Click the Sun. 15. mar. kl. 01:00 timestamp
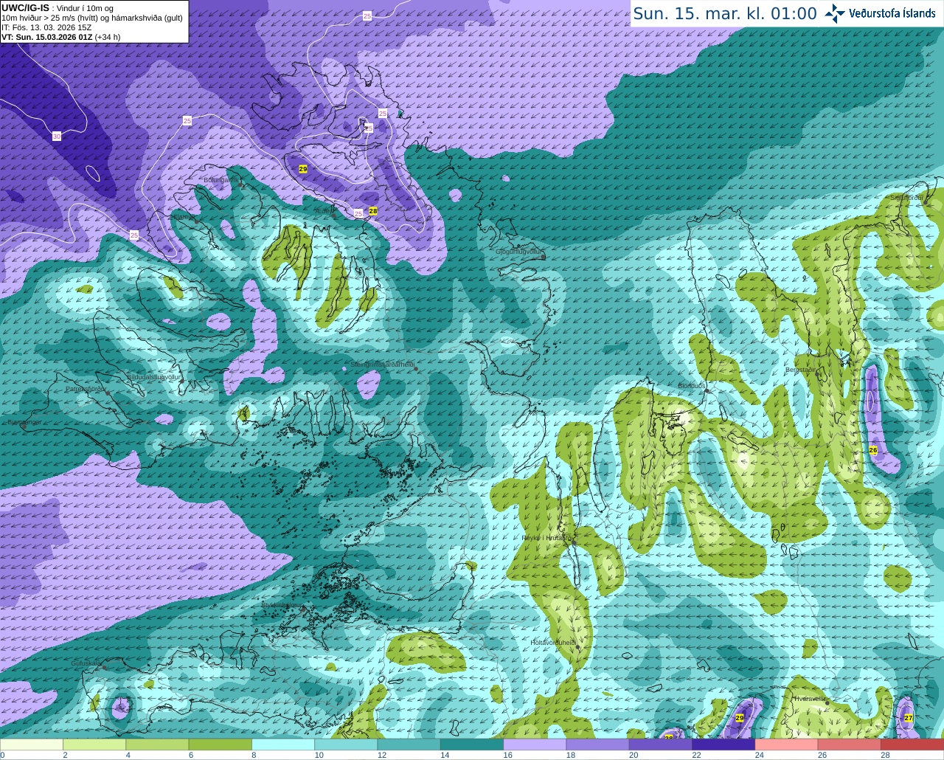 point(725,13)
